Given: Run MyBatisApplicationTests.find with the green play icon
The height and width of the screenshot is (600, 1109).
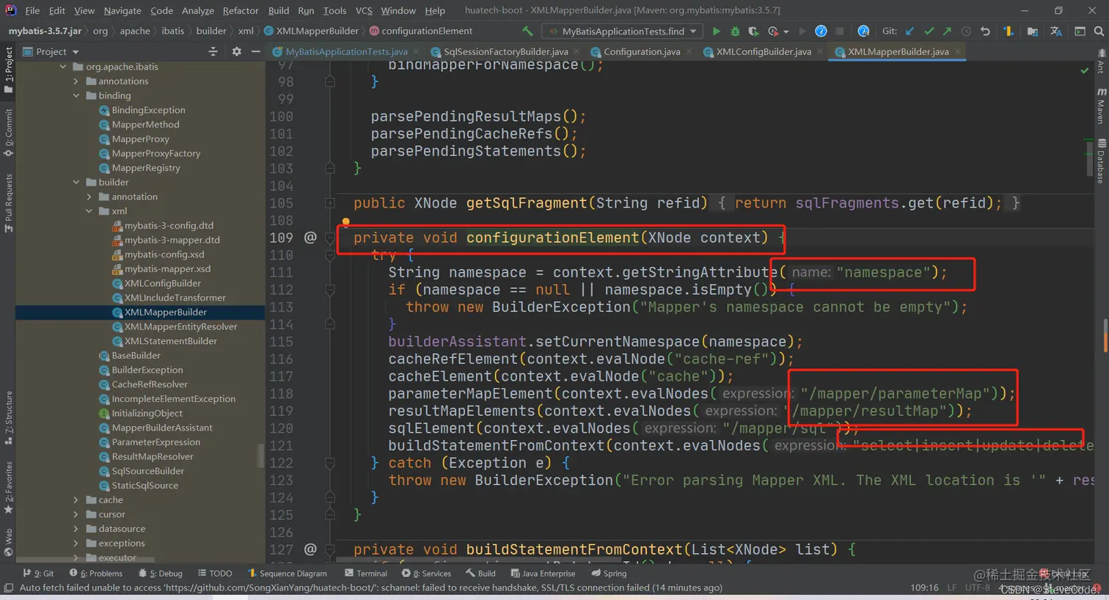Looking at the screenshot, I should click(x=717, y=31).
